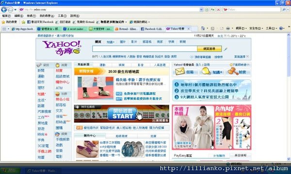Screen dimensions: 291x174
Task: Click the Print icon in the command bar
Action: [x=228, y=29]
